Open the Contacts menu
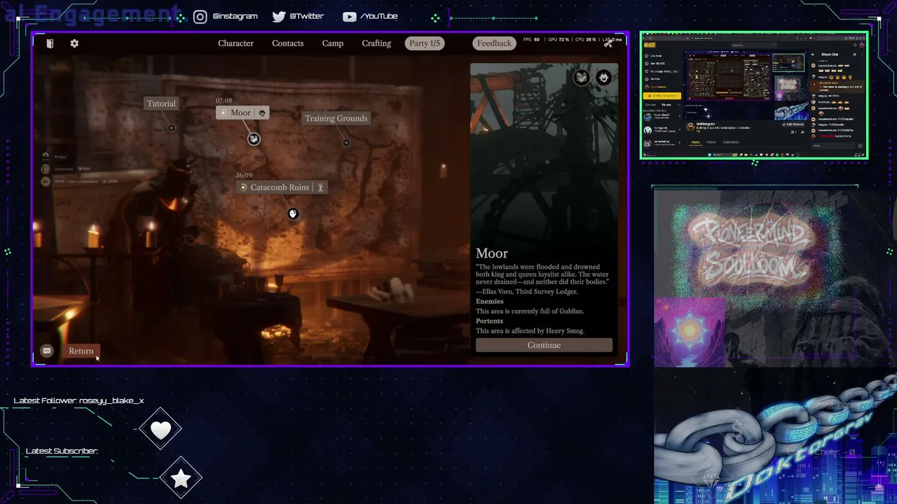 pyautogui.click(x=288, y=43)
